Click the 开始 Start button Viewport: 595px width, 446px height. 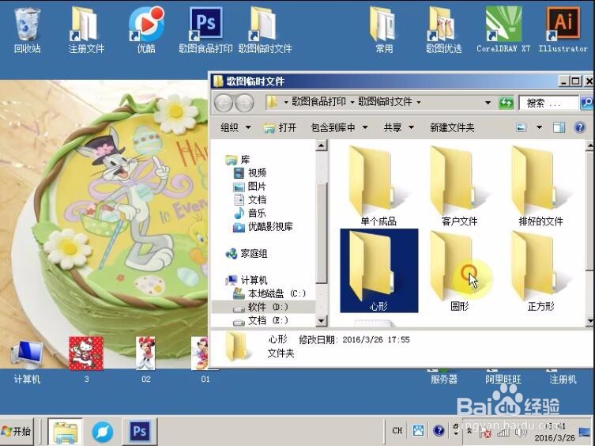17,432
